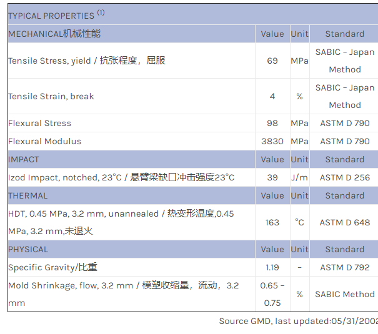The image size is (378, 334).
Task: Select the THERMAL section header
Action: pyautogui.click(x=27, y=195)
